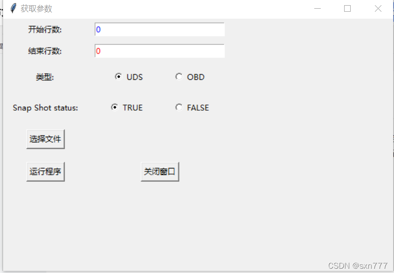Click the Snap Shot status label
Screen dimensions: 394x273
click(45, 108)
